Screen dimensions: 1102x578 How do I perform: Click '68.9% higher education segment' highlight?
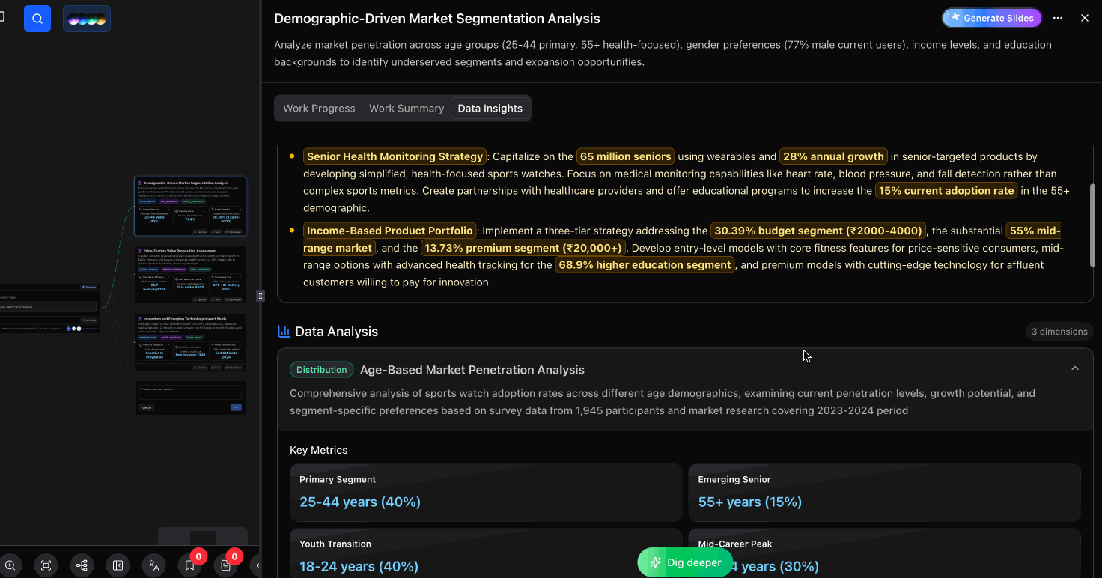[x=645, y=265]
